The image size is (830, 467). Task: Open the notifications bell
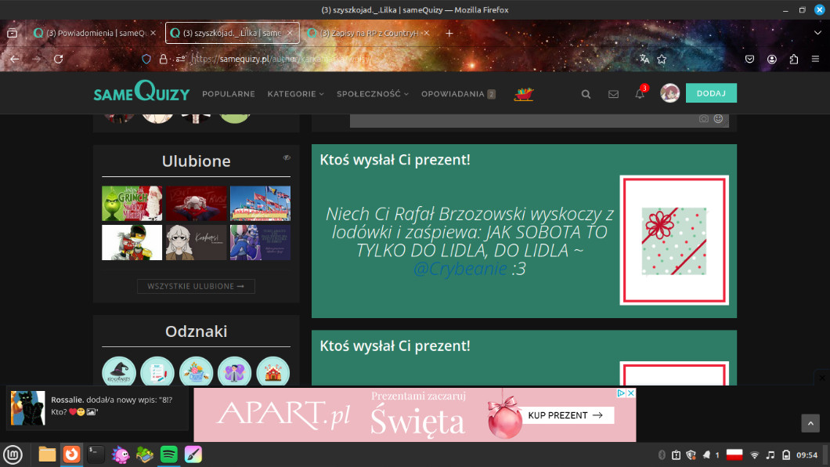640,94
